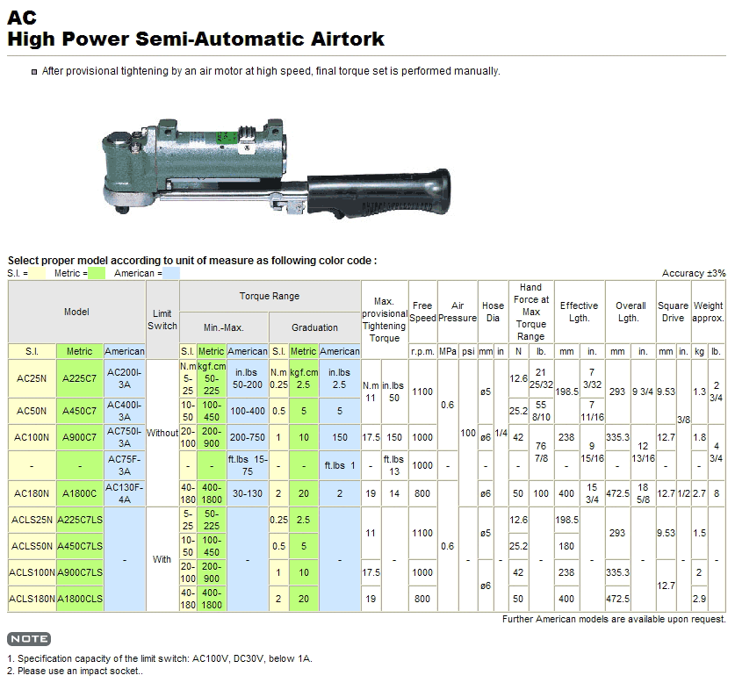Screen dimensions: 735x697
Task: Click the '30-130' American torque range cell
Action: (x=248, y=493)
